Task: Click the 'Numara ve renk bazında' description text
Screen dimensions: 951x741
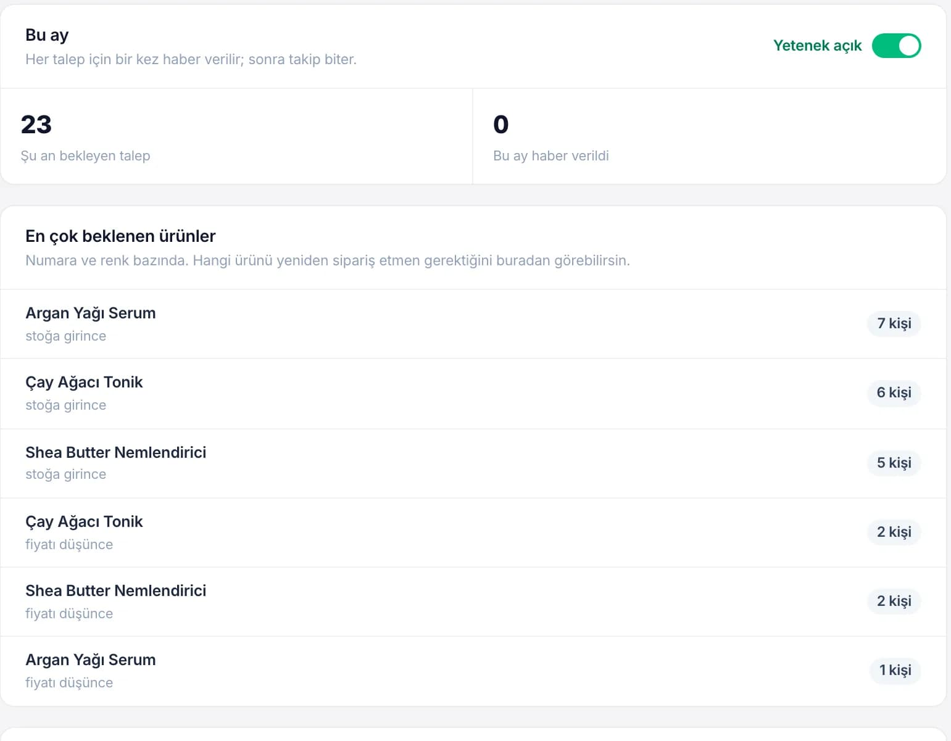Action: click(328, 260)
